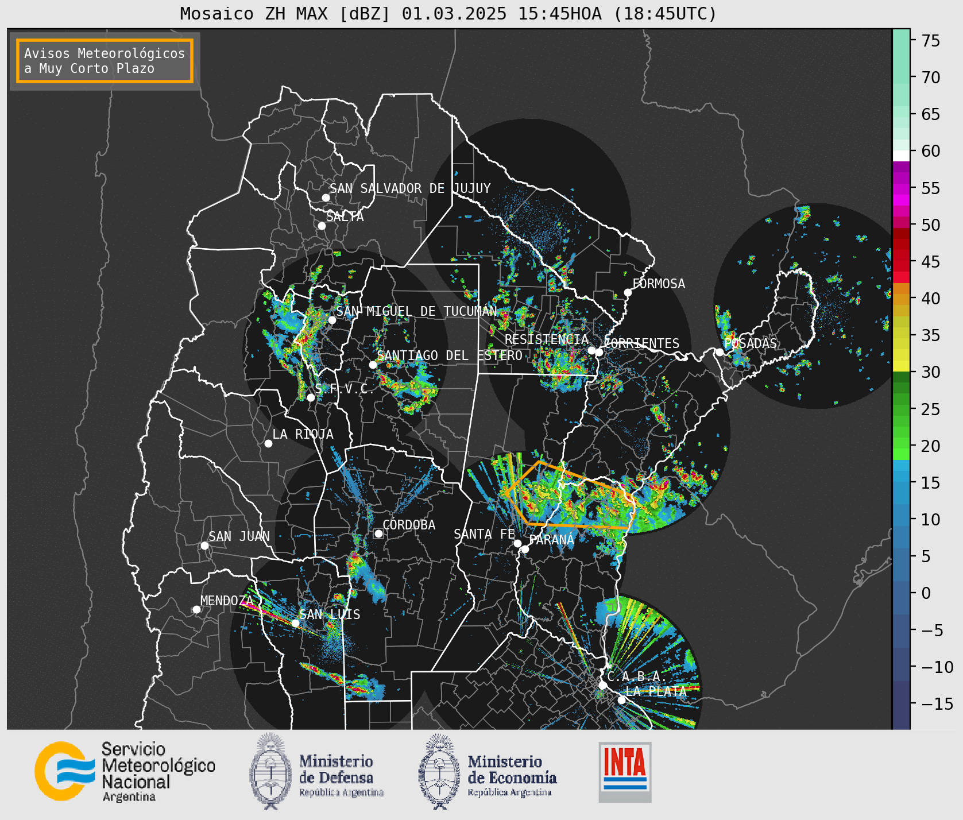
Task: Click the 40 dBZ orange band on colorbar
Action: coord(901,299)
